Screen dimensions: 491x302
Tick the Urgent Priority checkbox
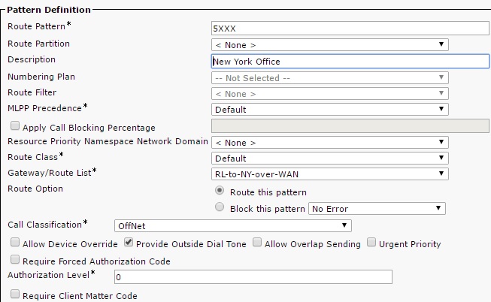click(x=371, y=242)
